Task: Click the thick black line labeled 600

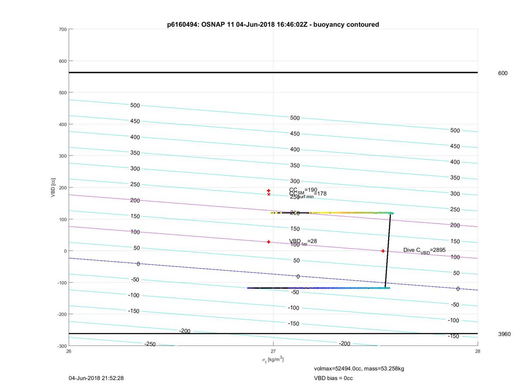Action: point(273,73)
